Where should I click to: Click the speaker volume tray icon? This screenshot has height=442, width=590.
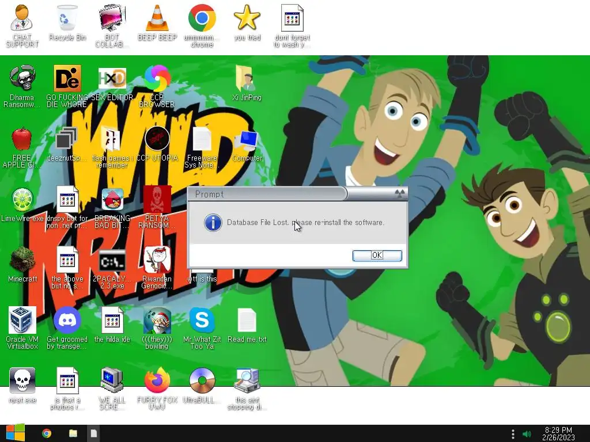coord(527,434)
